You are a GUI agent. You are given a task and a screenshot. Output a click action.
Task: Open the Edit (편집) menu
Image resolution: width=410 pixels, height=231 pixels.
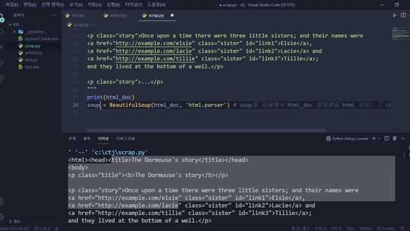click(30, 4)
